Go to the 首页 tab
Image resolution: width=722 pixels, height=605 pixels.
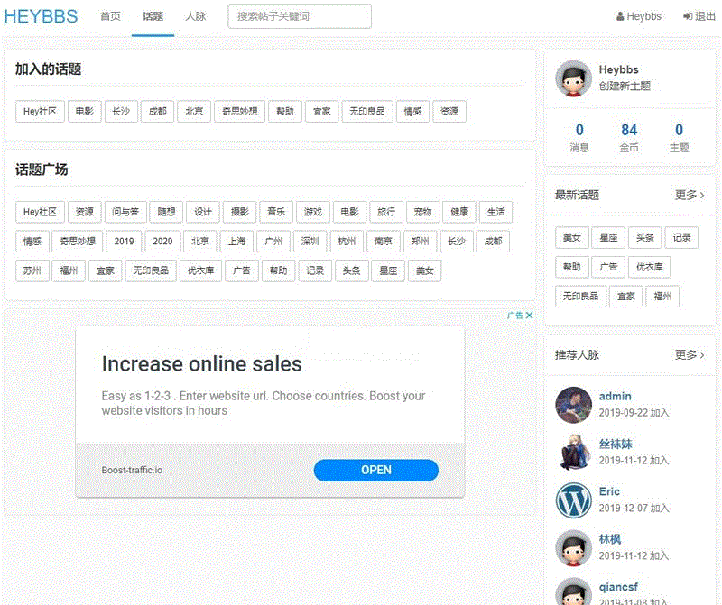[110, 16]
